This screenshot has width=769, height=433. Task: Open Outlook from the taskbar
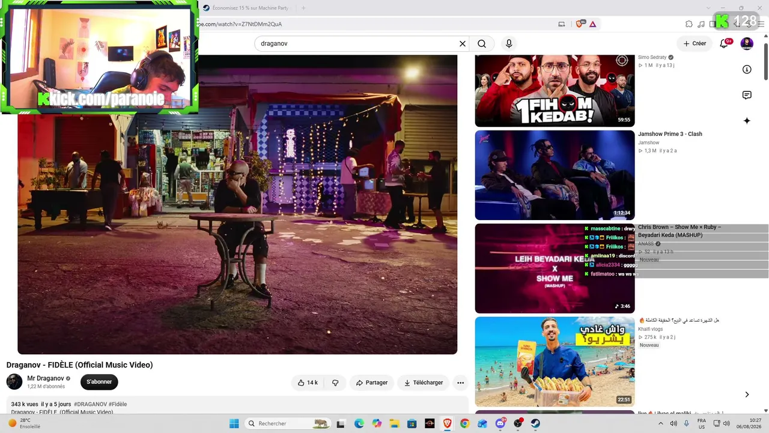point(482,423)
